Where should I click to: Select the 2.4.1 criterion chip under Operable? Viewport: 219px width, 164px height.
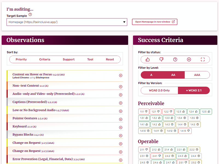156,156
